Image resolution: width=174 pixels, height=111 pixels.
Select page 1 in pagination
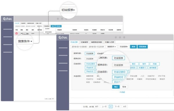click(111, 107)
